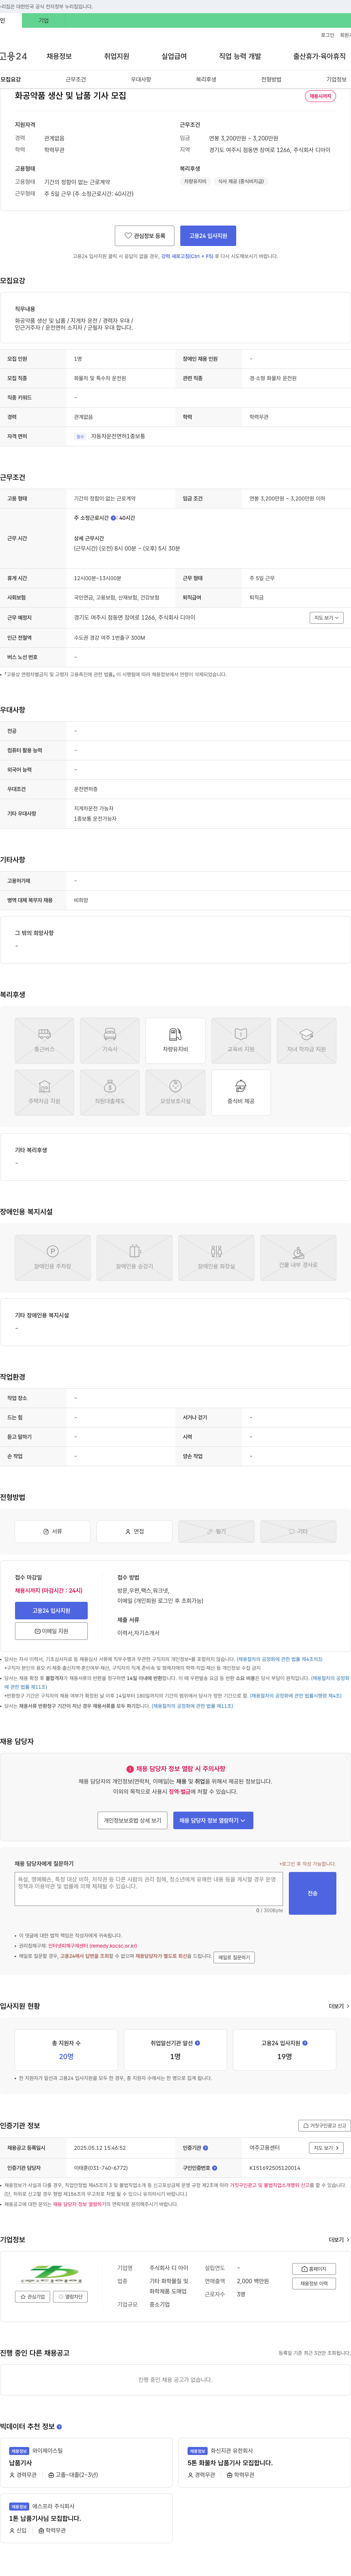Click info icon next to 인증기관

(206, 2148)
